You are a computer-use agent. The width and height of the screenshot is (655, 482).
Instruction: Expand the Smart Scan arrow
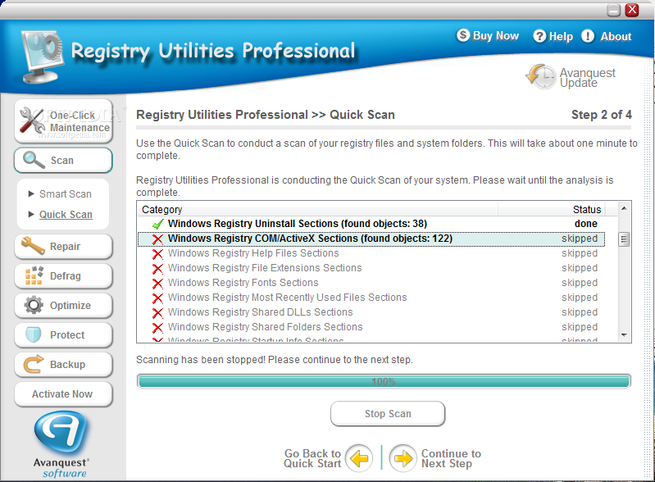(31, 193)
